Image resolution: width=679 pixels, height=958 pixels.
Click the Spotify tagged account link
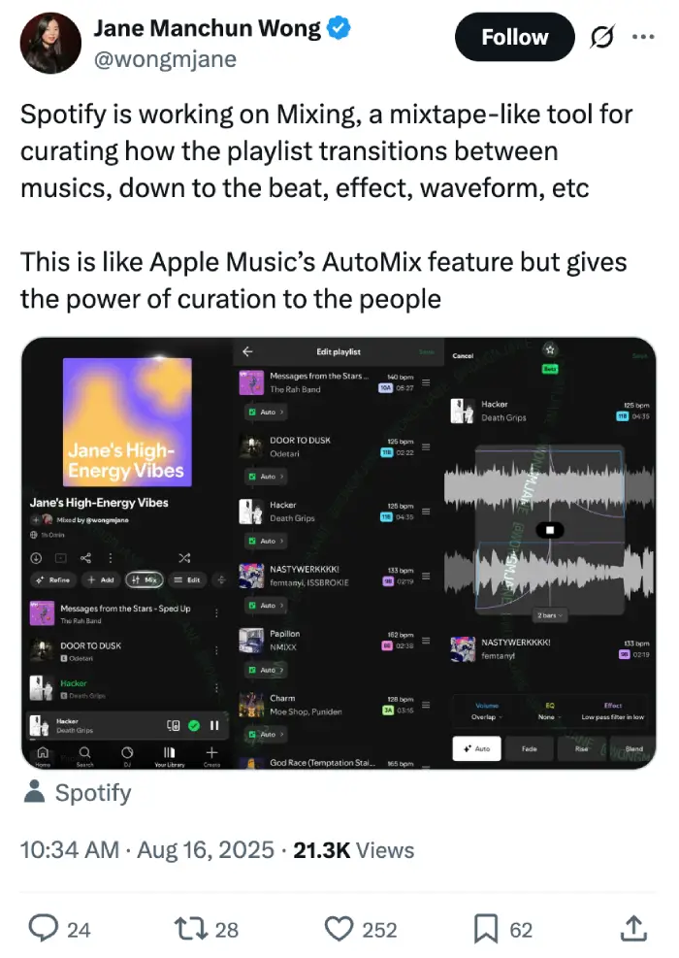click(x=93, y=792)
